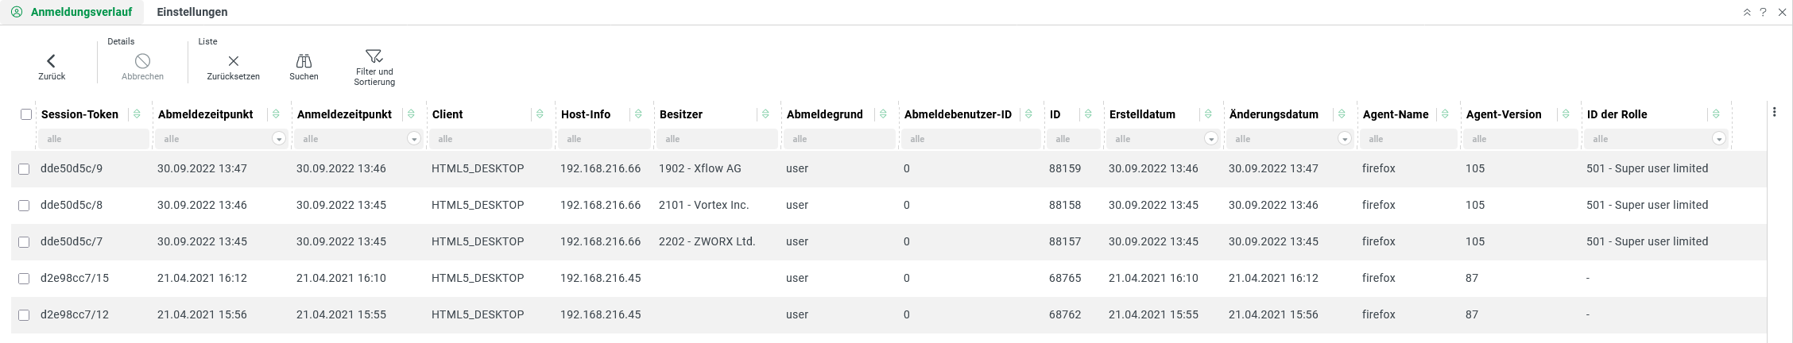Click sort icon on Besitzer column
The width and height of the screenshot is (1793, 343).
click(765, 114)
